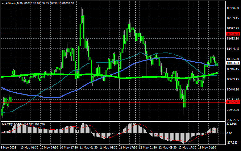Click the 10 May 09:30 time label
This screenshot has height=151, width=241.
tap(49, 148)
